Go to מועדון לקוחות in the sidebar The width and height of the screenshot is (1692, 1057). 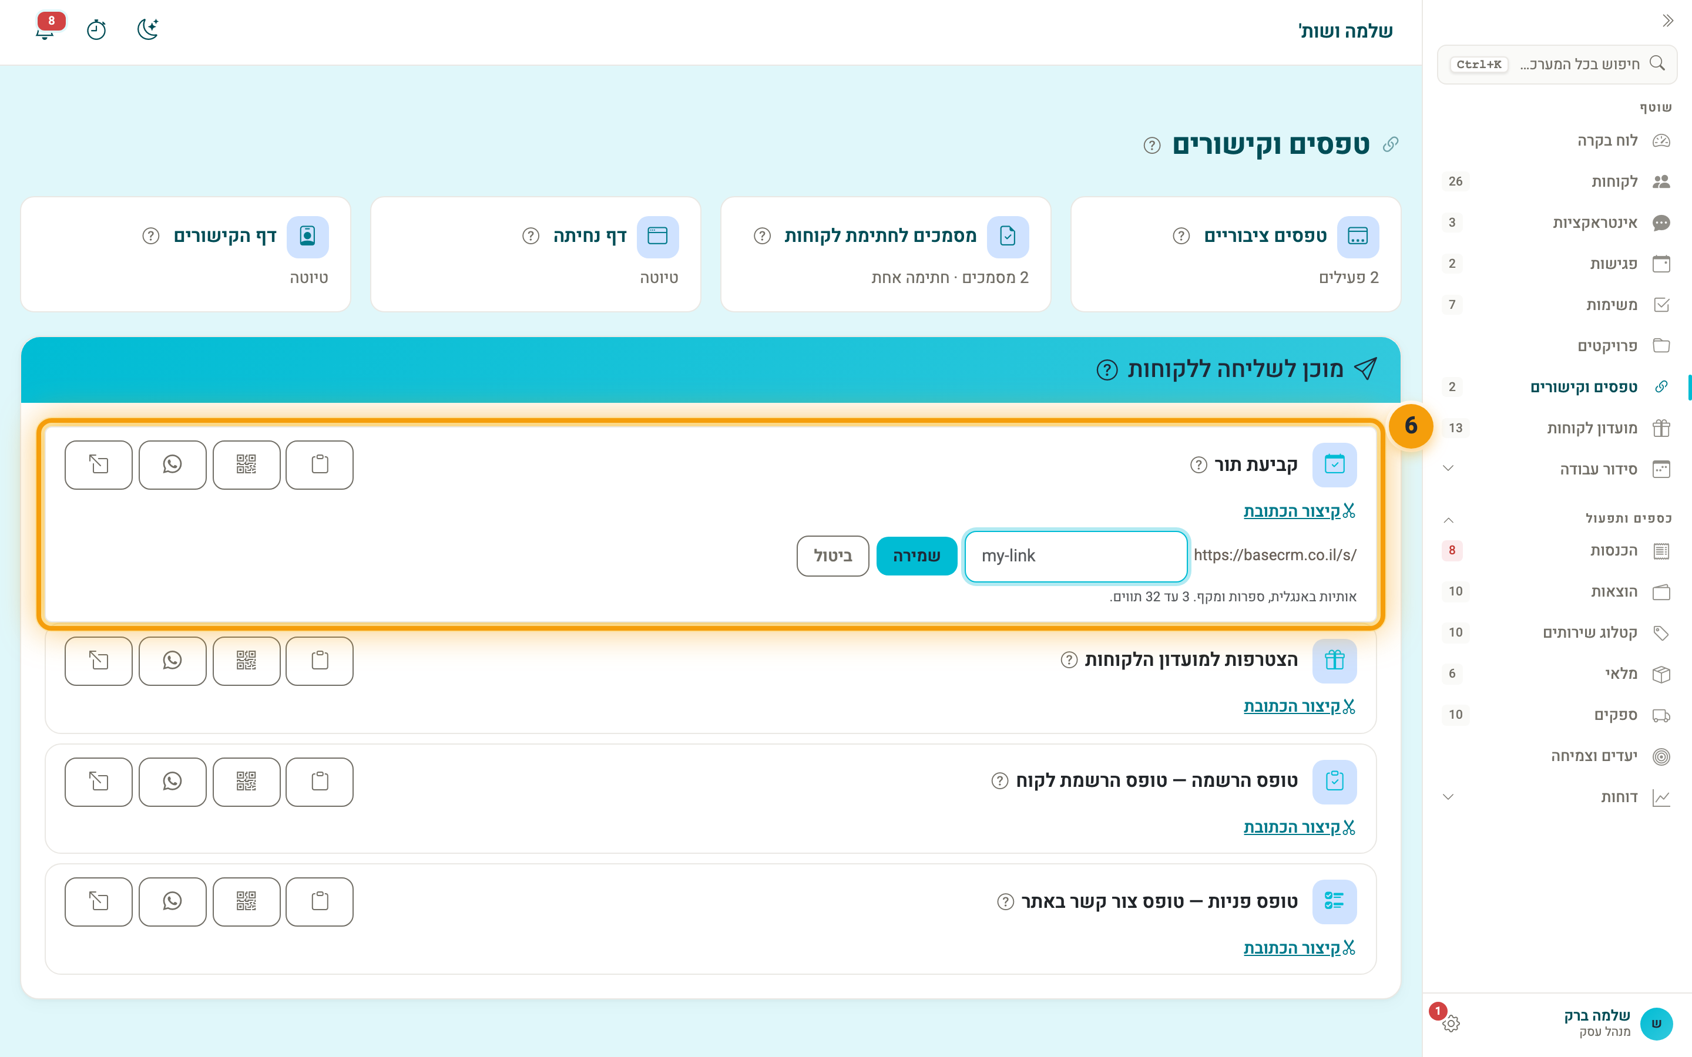coord(1557,428)
